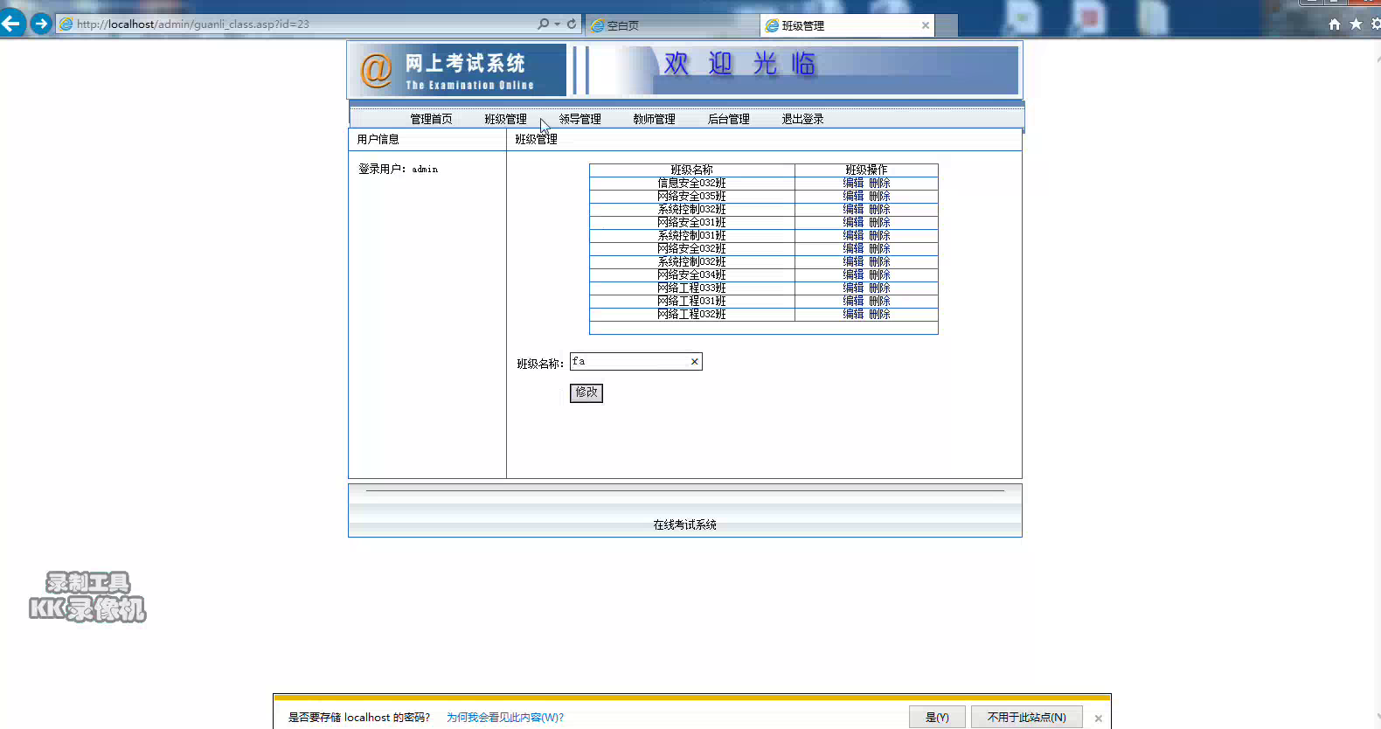Click 编辑 for 网络安全034班

click(x=853, y=274)
